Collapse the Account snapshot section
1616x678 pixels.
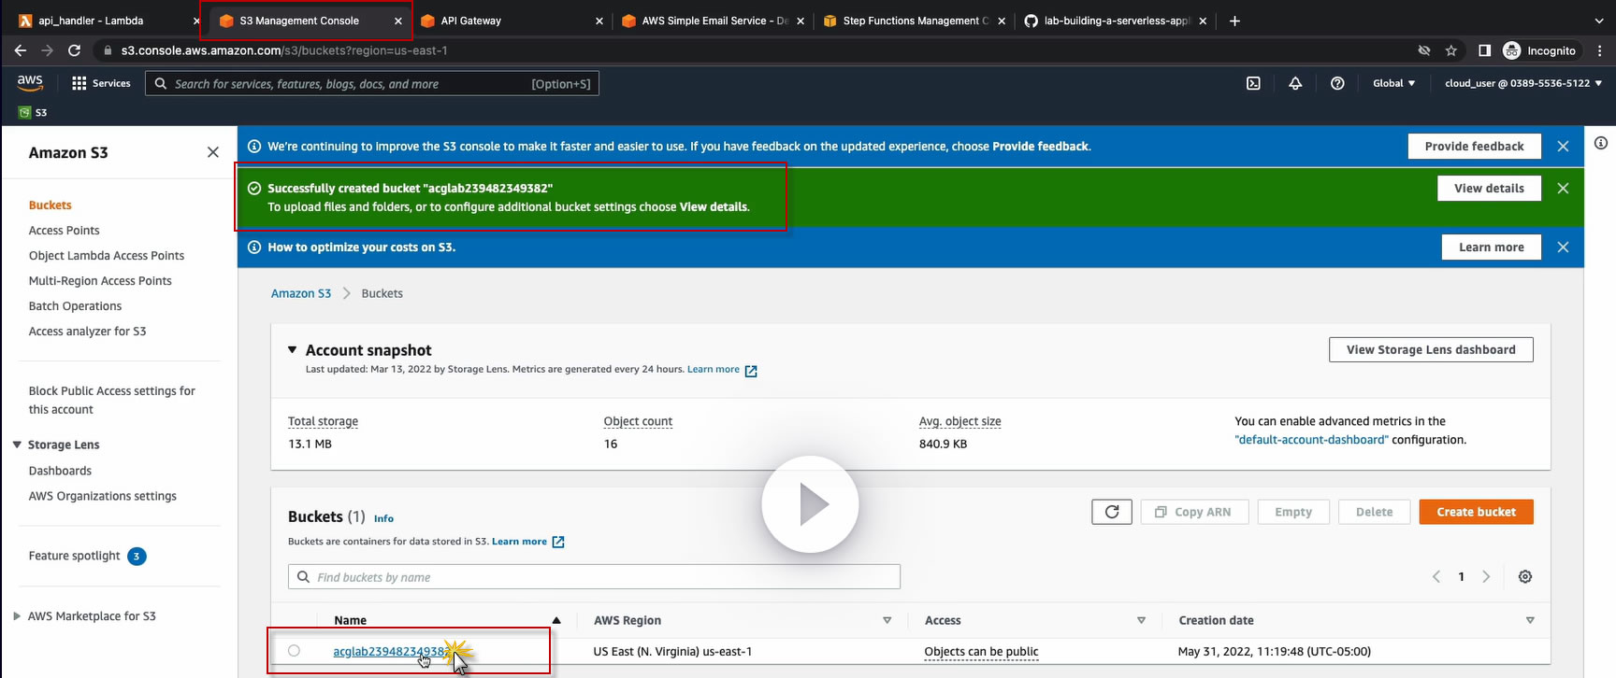tap(293, 349)
